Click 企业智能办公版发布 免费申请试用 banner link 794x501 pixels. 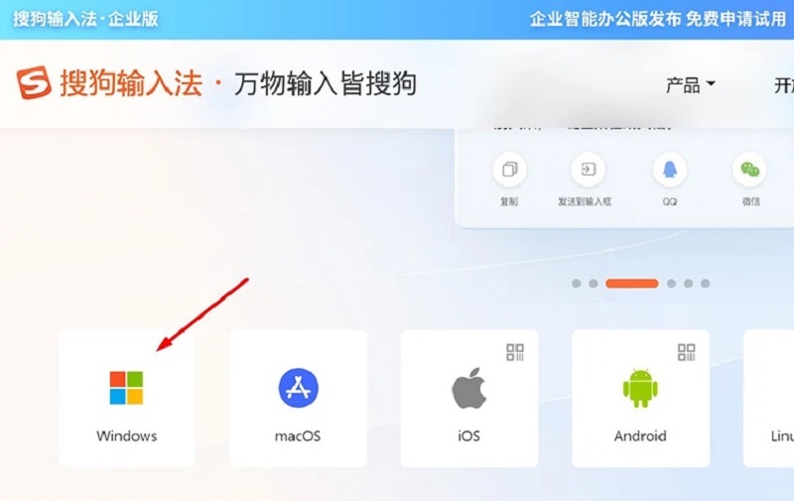click(658, 19)
